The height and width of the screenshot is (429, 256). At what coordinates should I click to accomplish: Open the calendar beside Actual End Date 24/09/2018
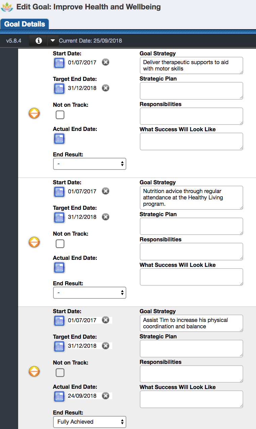pyautogui.click(x=59, y=396)
